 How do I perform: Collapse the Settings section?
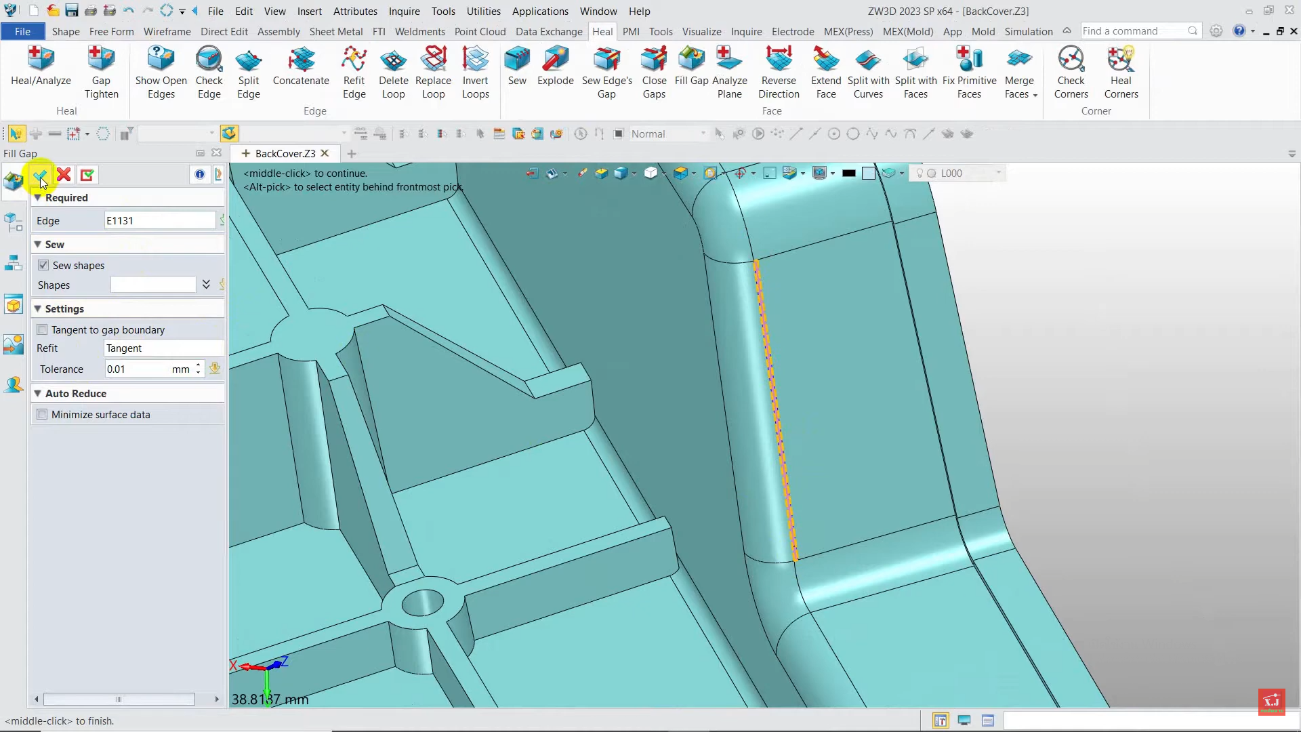[38, 308]
